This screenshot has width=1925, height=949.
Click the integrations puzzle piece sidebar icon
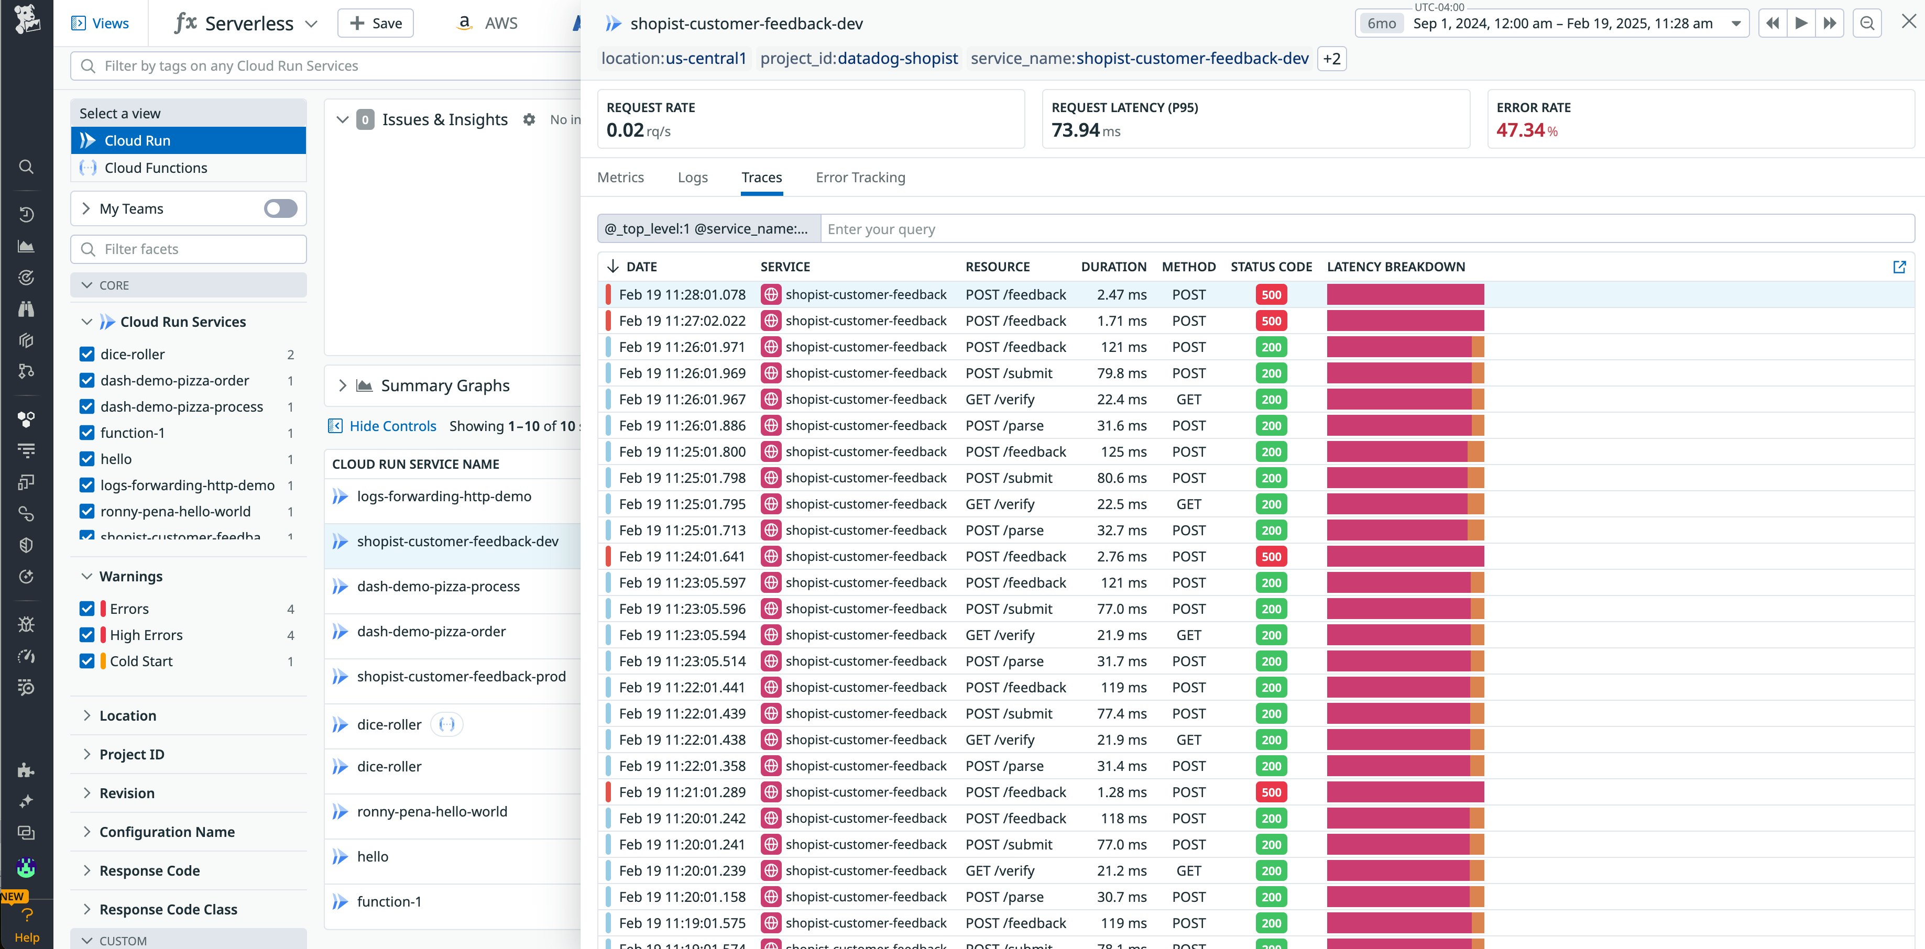[26, 770]
